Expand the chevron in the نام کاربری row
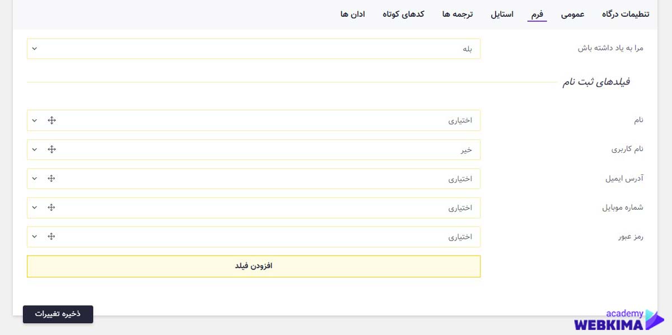This screenshot has width=672, height=335. (x=34, y=149)
